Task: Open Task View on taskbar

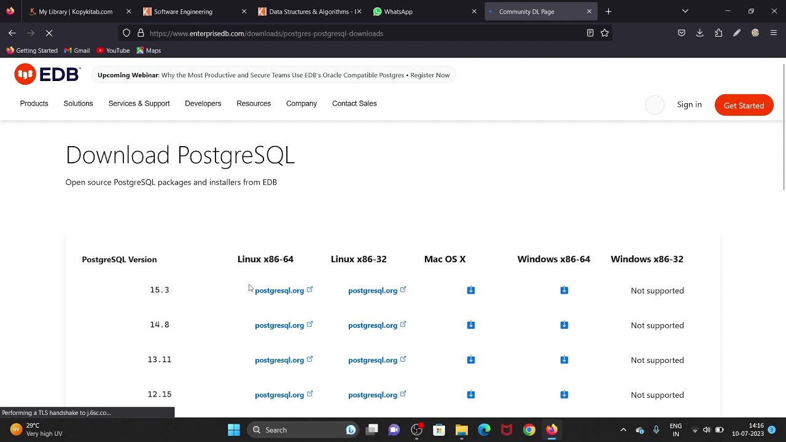Action: [x=372, y=430]
